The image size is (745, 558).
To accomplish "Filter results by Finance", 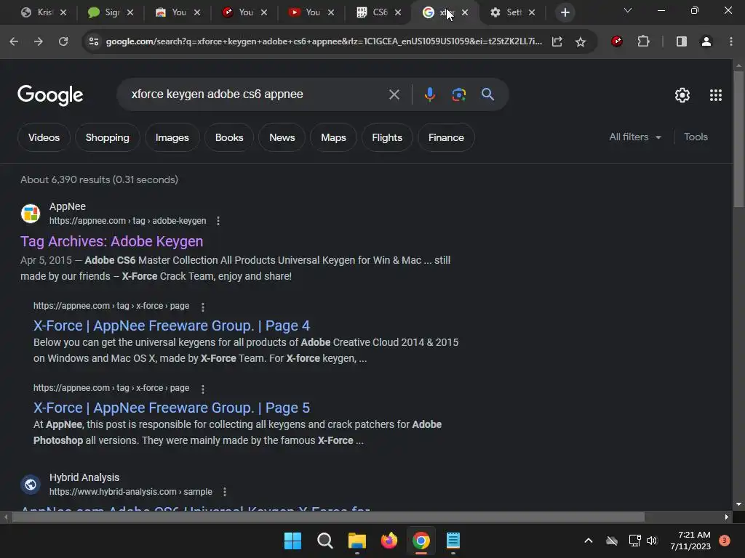I will point(446,137).
